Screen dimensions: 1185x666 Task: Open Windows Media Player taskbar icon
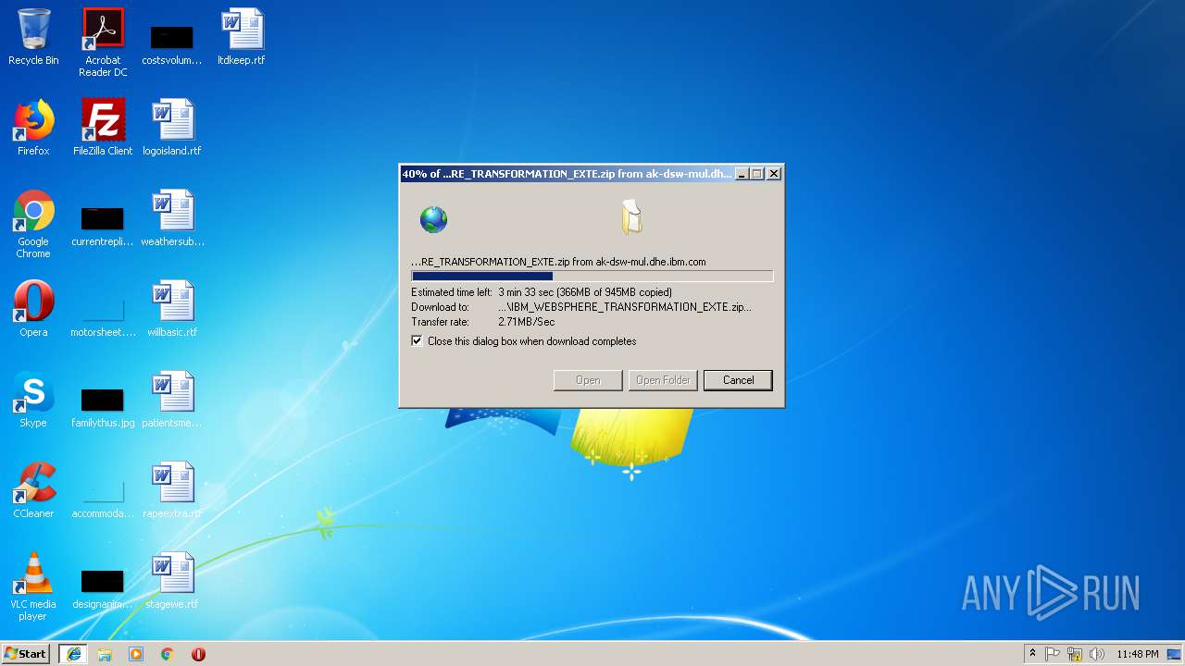click(x=136, y=654)
